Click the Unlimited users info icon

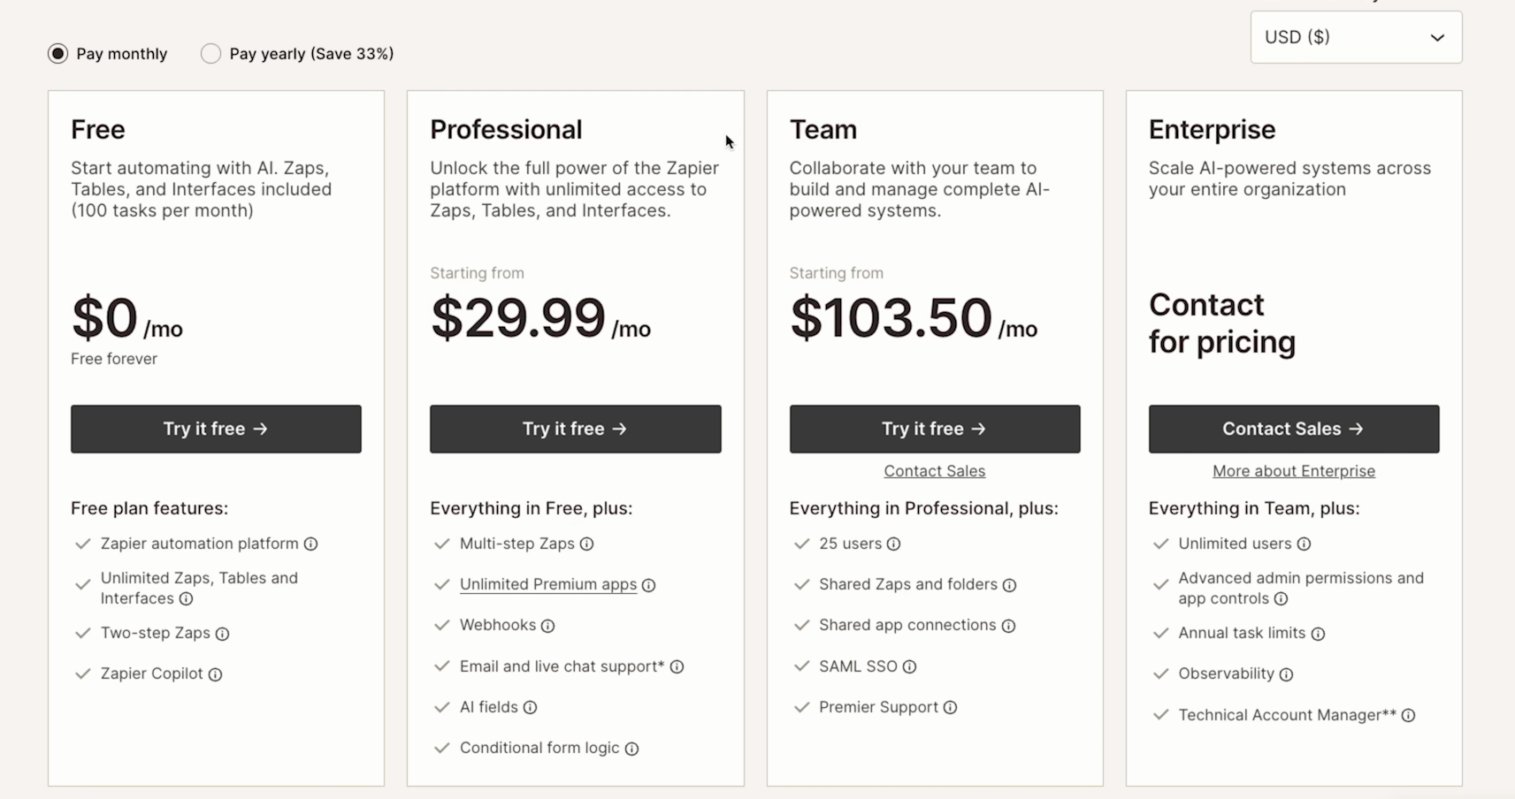(x=1306, y=544)
